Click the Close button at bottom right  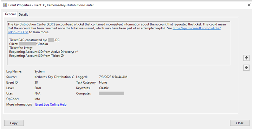(x=240, y=123)
